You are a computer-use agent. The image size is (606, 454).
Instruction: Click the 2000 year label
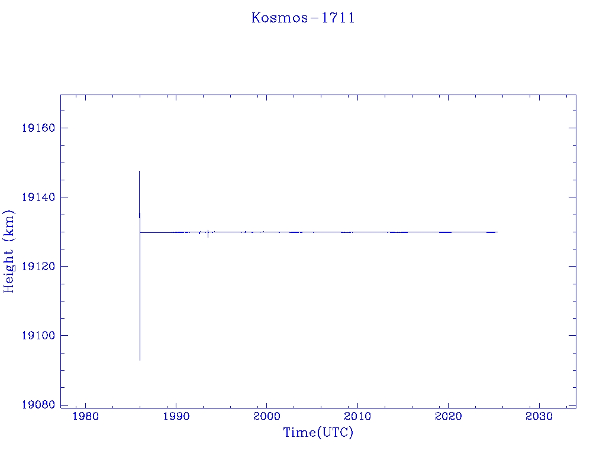coord(267,416)
